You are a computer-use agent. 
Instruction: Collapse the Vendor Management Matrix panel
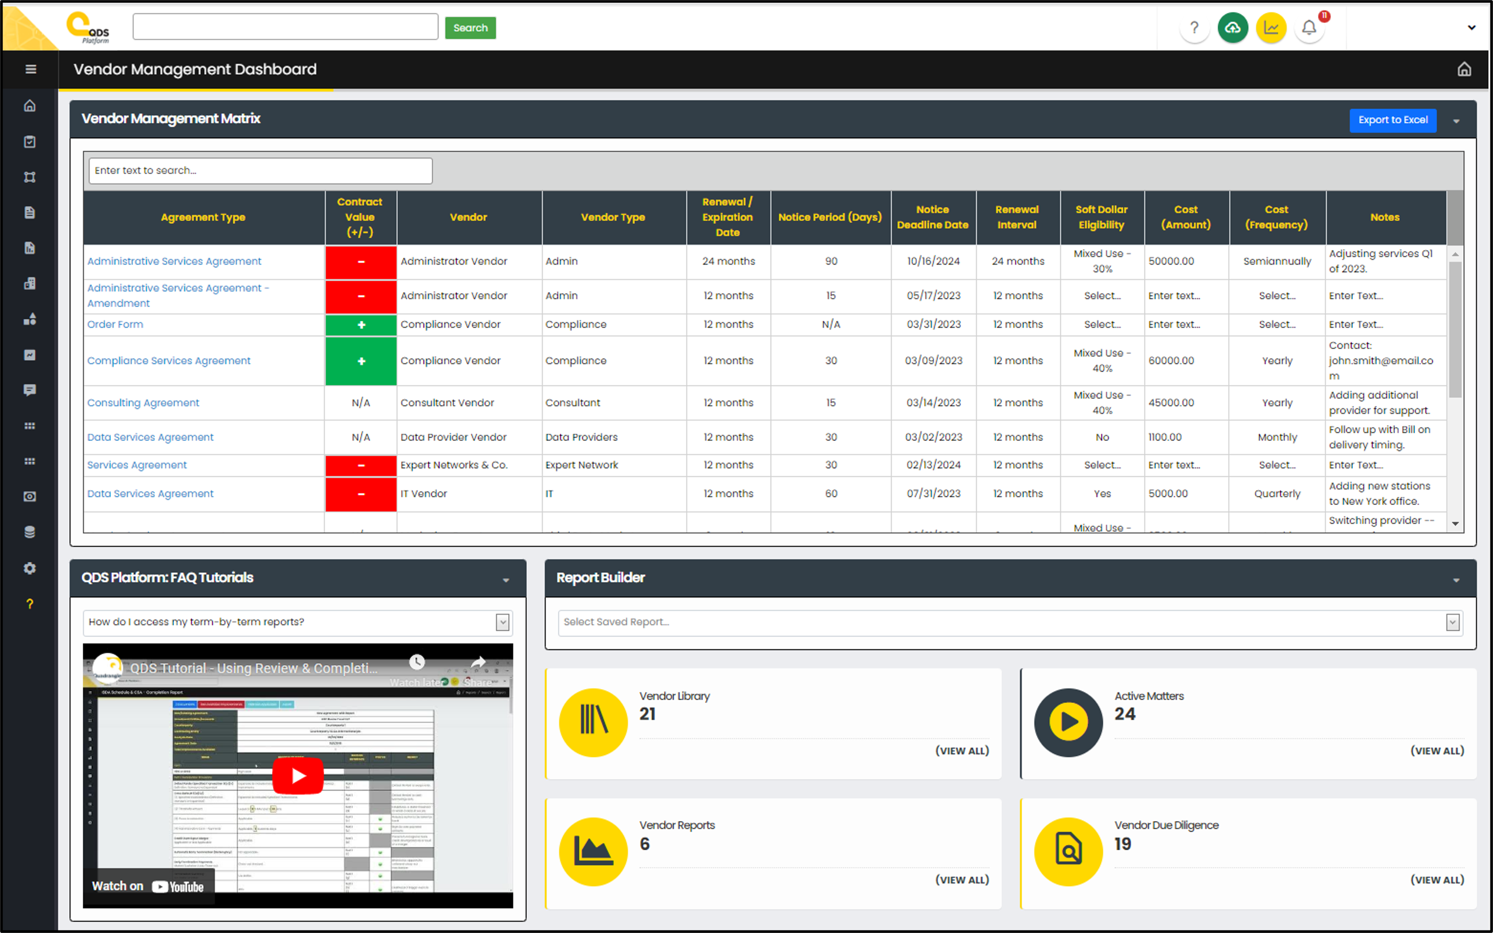pyautogui.click(x=1456, y=121)
